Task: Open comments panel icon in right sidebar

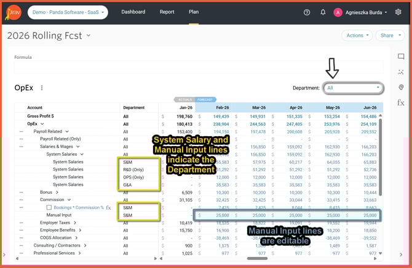Action: (401, 56)
